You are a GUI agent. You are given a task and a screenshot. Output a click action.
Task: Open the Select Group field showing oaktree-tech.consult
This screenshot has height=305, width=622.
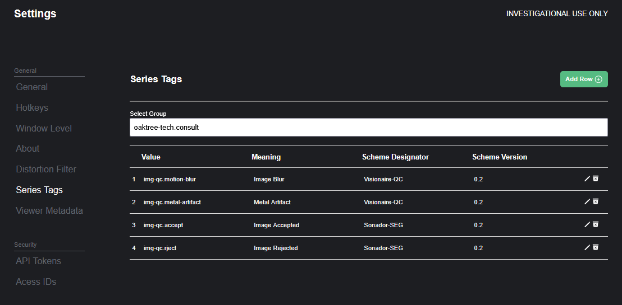(x=368, y=128)
